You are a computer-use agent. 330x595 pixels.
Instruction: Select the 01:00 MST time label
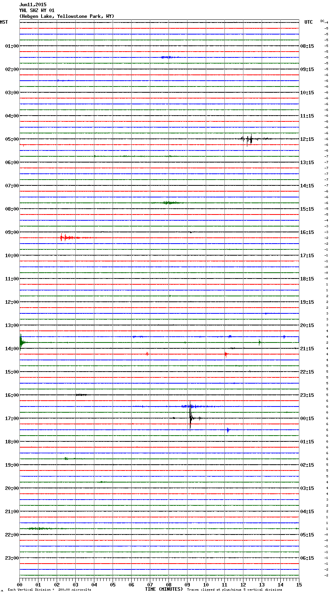tap(12, 46)
